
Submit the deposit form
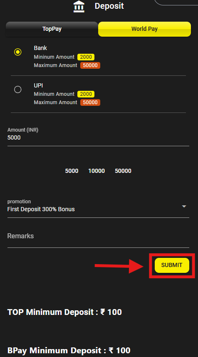click(x=172, y=265)
